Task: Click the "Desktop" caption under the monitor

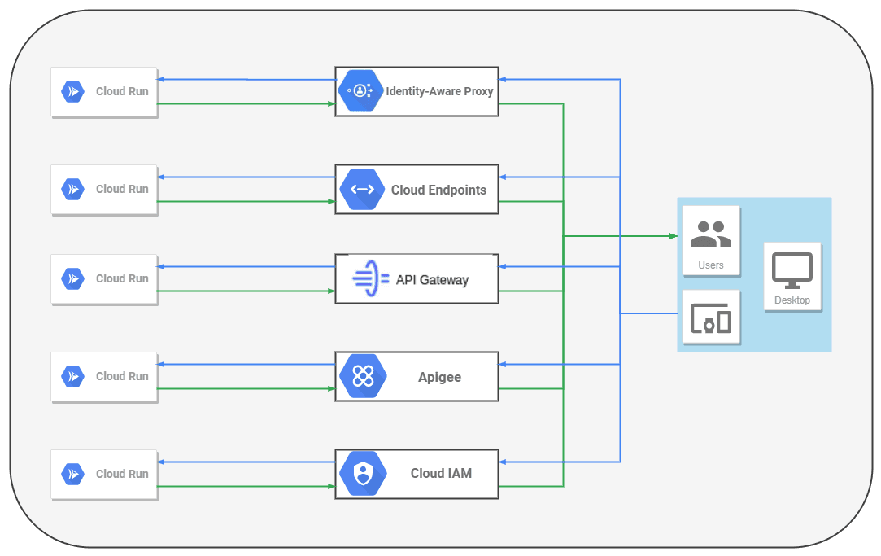Action: tap(792, 300)
